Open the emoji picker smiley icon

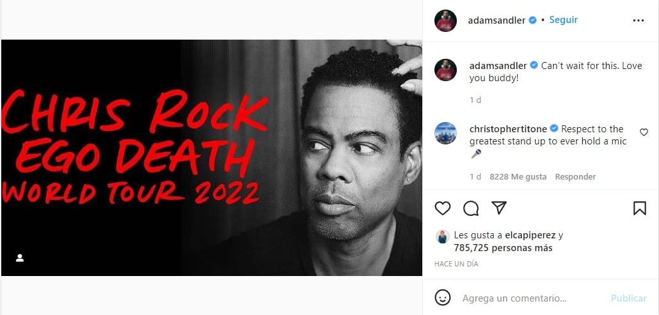442,298
